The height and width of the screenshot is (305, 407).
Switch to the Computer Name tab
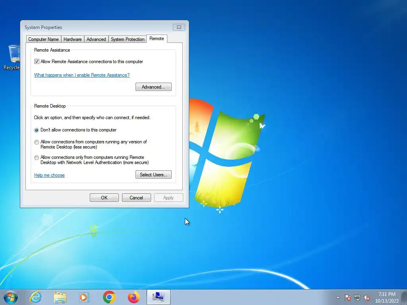coord(43,39)
